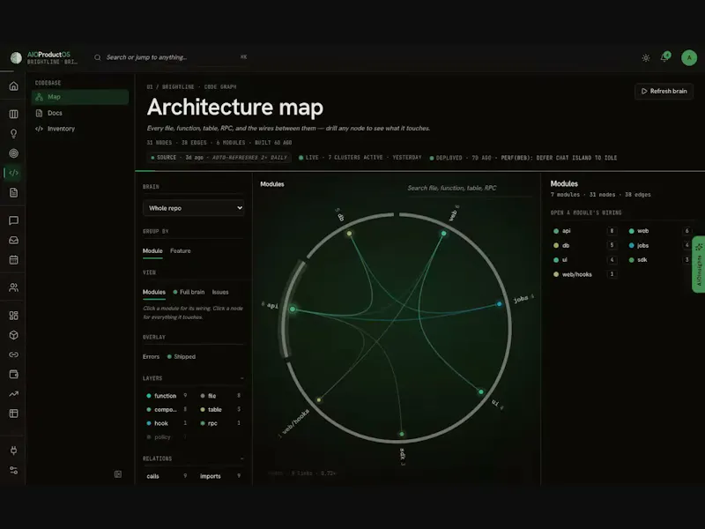The image size is (705, 529).
Task: Open the web module in list
Action: coord(659,231)
